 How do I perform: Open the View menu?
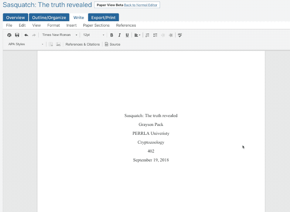[x=36, y=25]
